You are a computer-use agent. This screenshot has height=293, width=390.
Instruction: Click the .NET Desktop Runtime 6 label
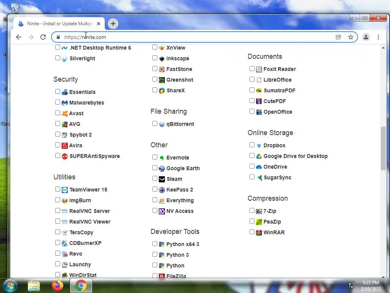(100, 48)
